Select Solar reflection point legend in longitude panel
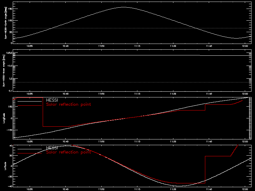Viewport: 255px width, 191px height. (x=69, y=104)
